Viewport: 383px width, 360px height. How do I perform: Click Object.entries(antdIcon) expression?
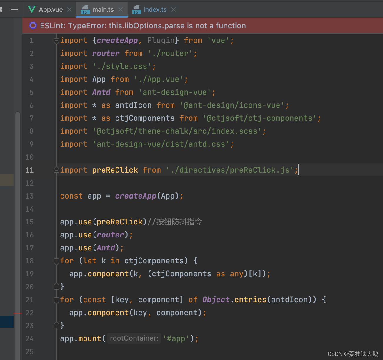click(x=259, y=300)
